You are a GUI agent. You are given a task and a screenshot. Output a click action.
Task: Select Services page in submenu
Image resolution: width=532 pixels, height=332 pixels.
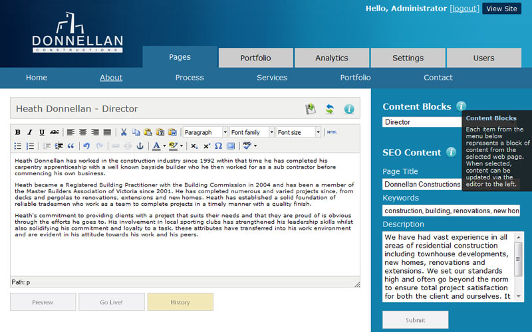(x=272, y=78)
